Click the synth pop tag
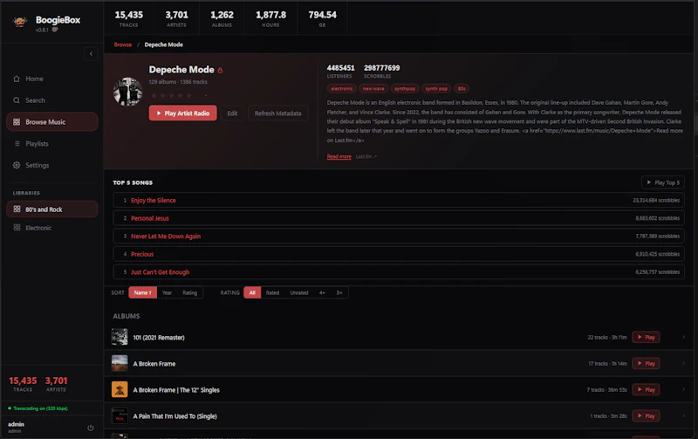The image size is (698, 439). 436,89
